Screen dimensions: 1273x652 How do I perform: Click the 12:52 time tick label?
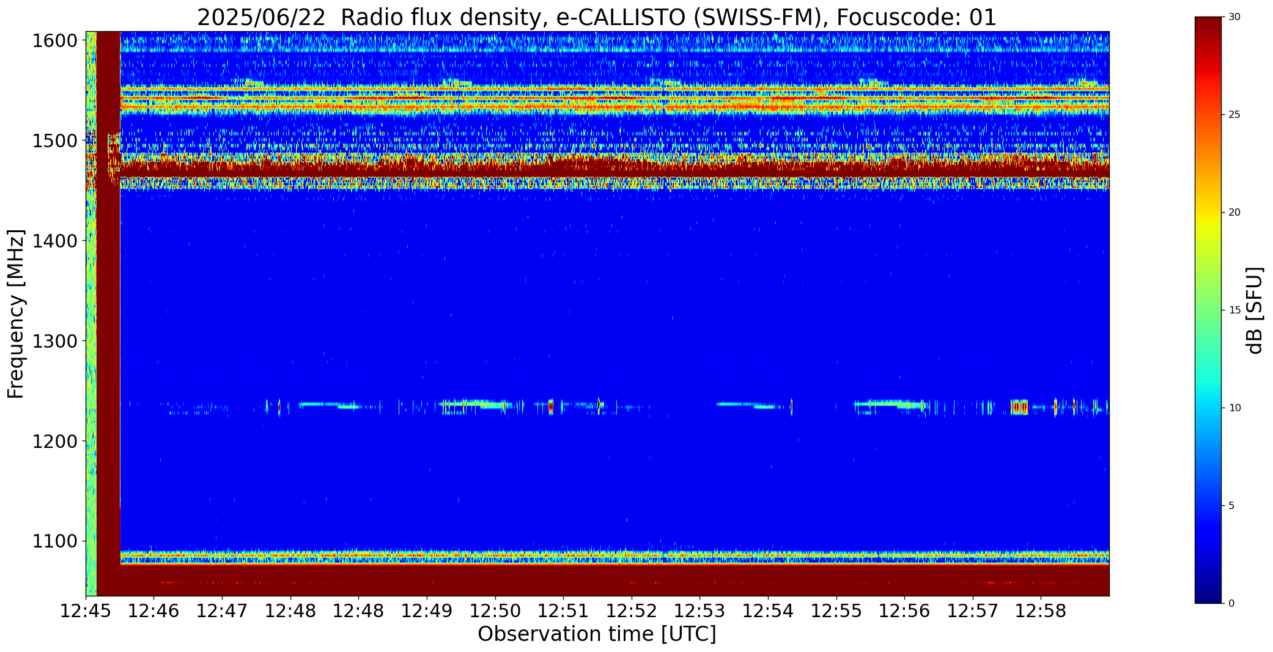pos(632,611)
